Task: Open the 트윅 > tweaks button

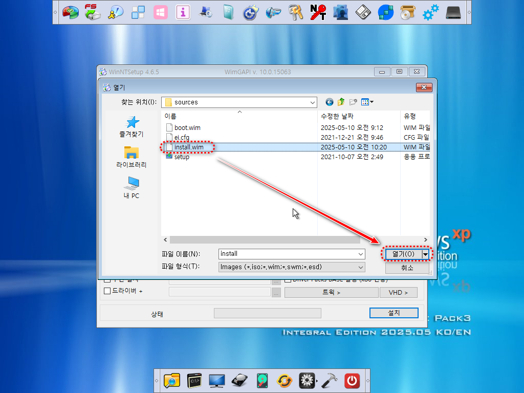Action: [331, 292]
